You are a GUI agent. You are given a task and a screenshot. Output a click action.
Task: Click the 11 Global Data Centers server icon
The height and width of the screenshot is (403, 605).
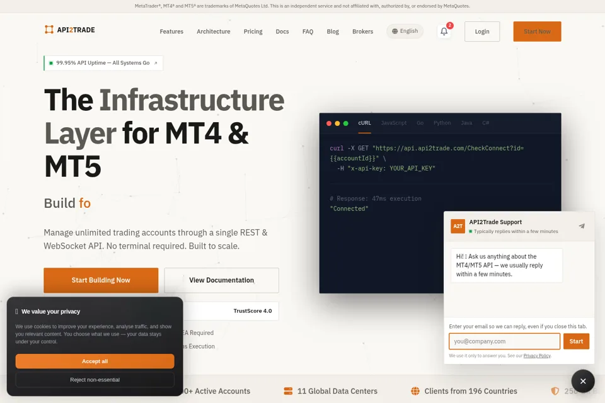pyautogui.click(x=288, y=391)
